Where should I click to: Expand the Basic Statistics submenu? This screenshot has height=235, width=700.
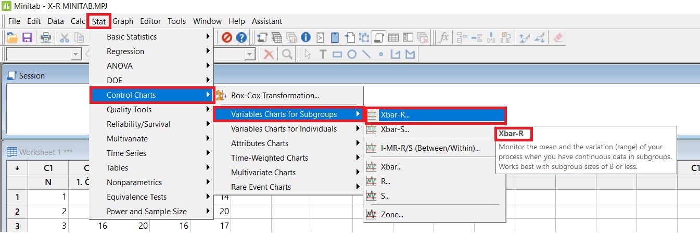pyautogui.click(x=151, y=36)
